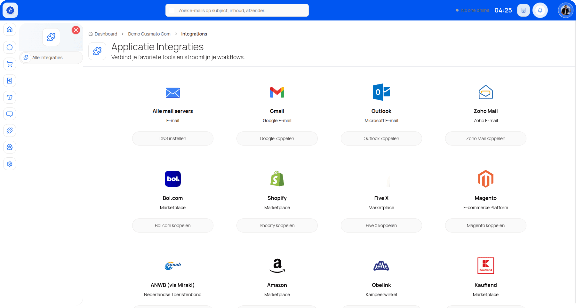Open the puzzle-piece integrations icon
Screen dimensions: 576x308
10,130
